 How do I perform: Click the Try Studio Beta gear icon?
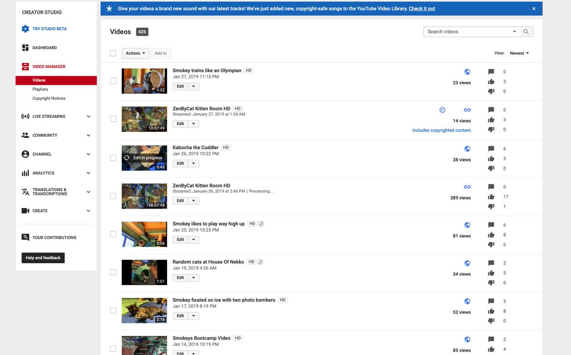(x=25, y=29)
